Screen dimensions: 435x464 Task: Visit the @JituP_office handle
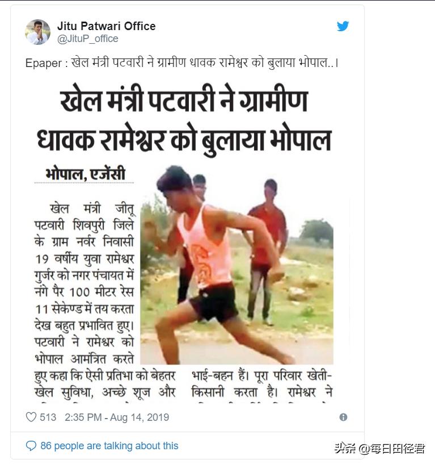pos(87,39)
